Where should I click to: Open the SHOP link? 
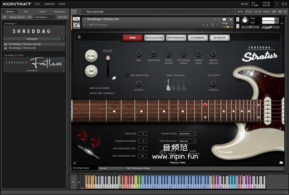coord(245,4)
